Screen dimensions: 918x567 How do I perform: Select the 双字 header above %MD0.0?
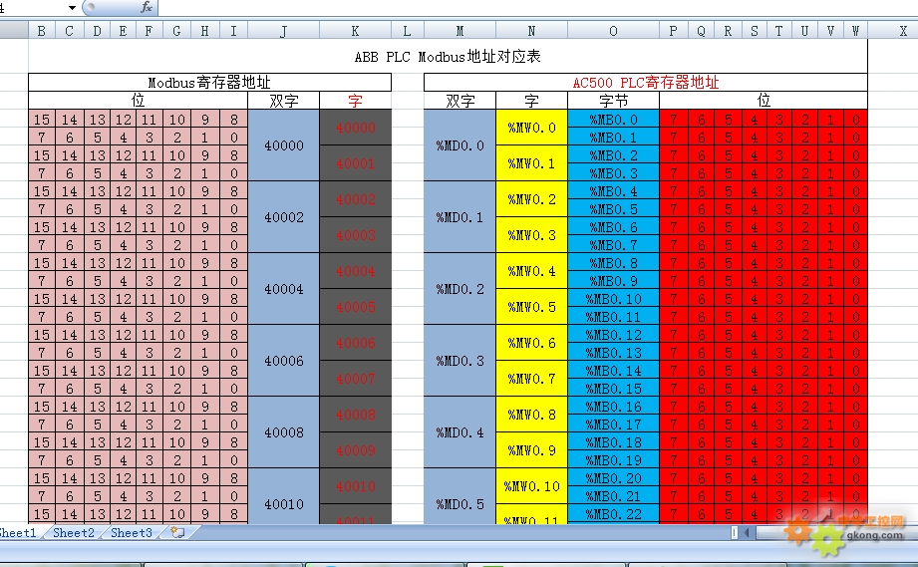click(x=459, y=101)
